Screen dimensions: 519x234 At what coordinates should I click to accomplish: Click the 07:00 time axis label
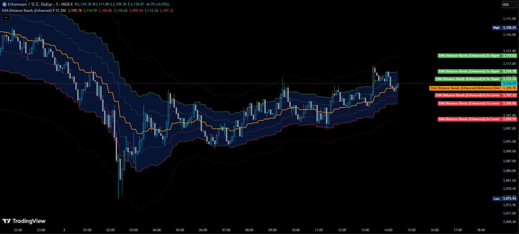[226, 230]
